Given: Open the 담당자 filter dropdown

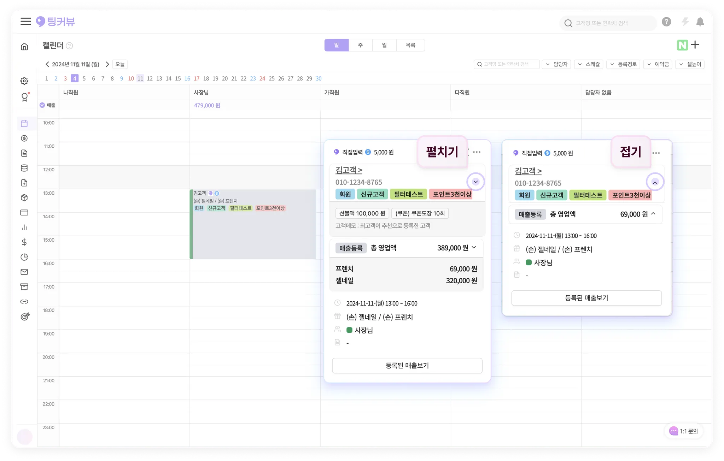Looking at the screenshot, I should (x=556, y=64).
